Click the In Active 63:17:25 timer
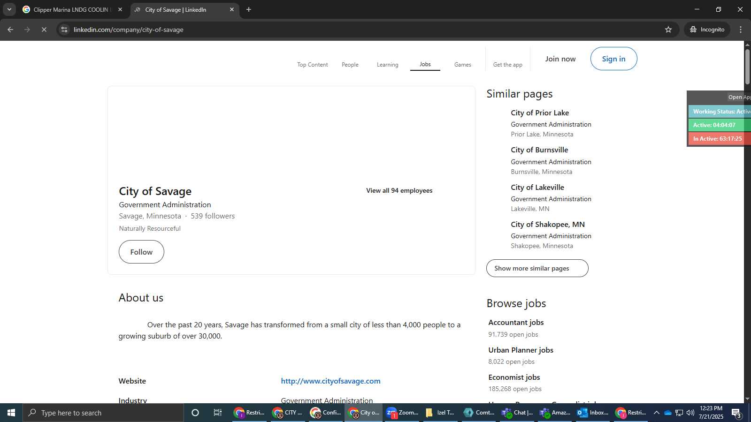 coord(720,139)
